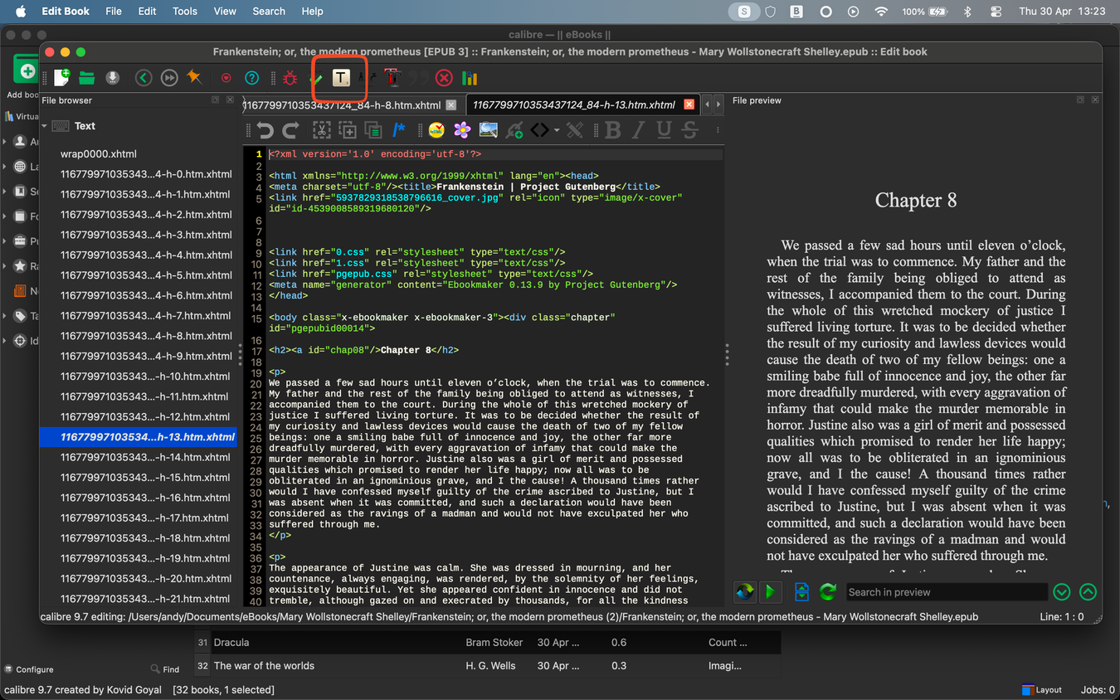Screen dimensions: 1120x700
Task: Click the green back-arrow global undo icon
Action: click(144, 78)
